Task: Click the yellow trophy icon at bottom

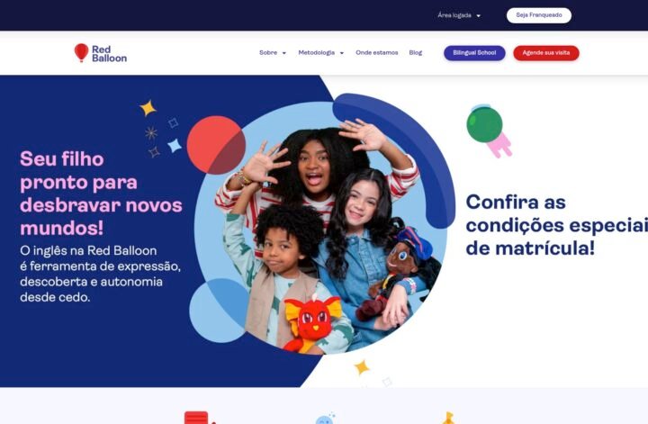Action: (449, 418)
